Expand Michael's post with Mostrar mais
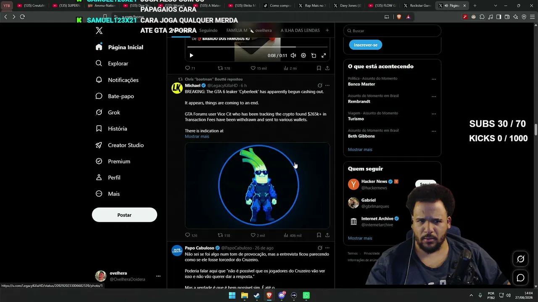Image resolution: width=538 pixels, height=302 pixels. pos(197,136)
